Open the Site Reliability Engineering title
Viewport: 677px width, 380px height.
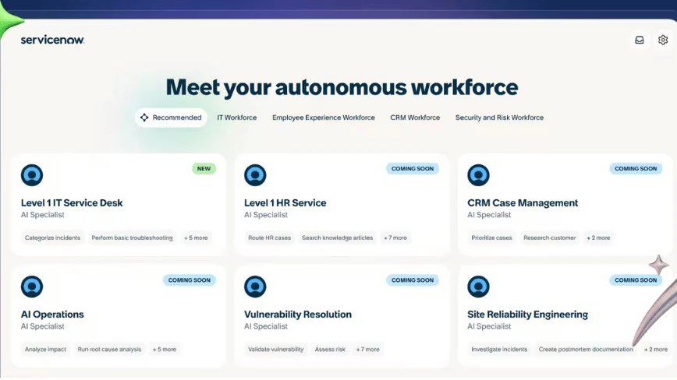(x=527, y=315)
